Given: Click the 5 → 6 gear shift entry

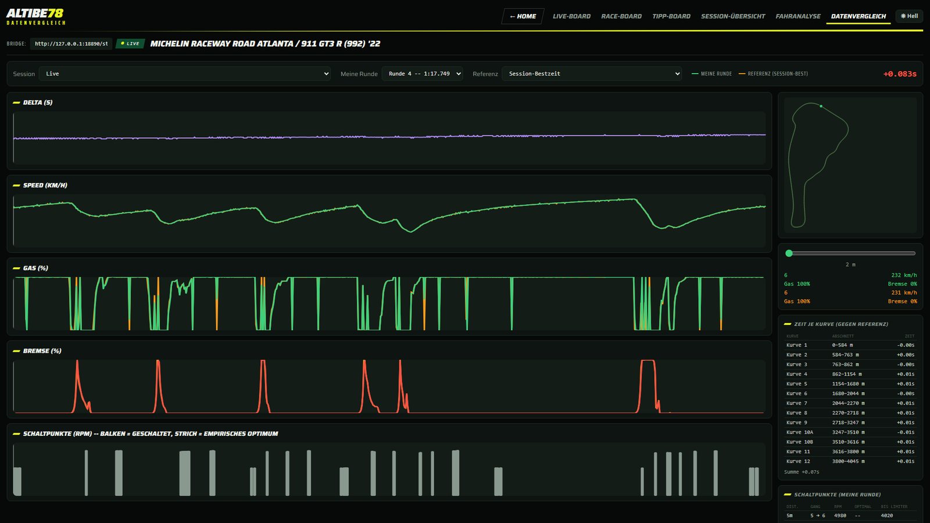Looking at the screenshot, I should click(818, 515).
